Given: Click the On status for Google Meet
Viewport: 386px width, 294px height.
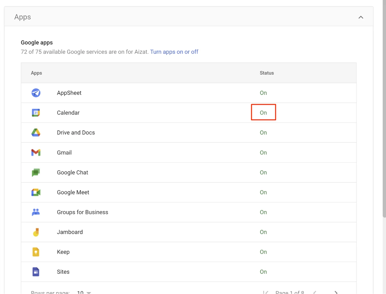Looking at the screenshot, I should click(x=263, y=192).
